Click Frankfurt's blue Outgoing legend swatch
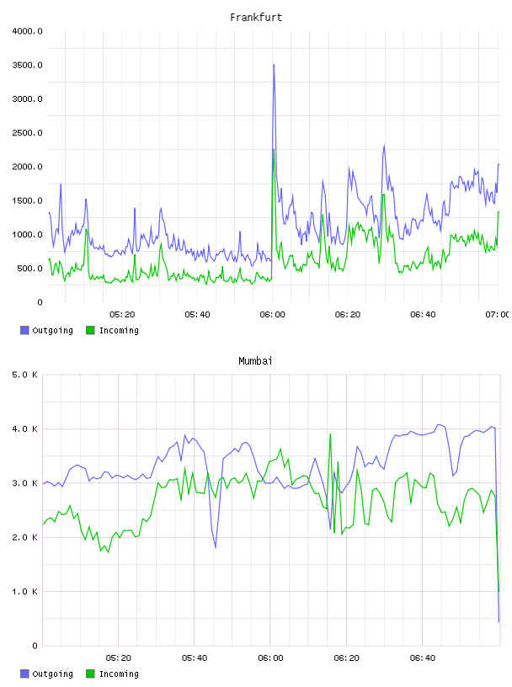This screenshot has width=512, height=687. click(x=24, y=330)
